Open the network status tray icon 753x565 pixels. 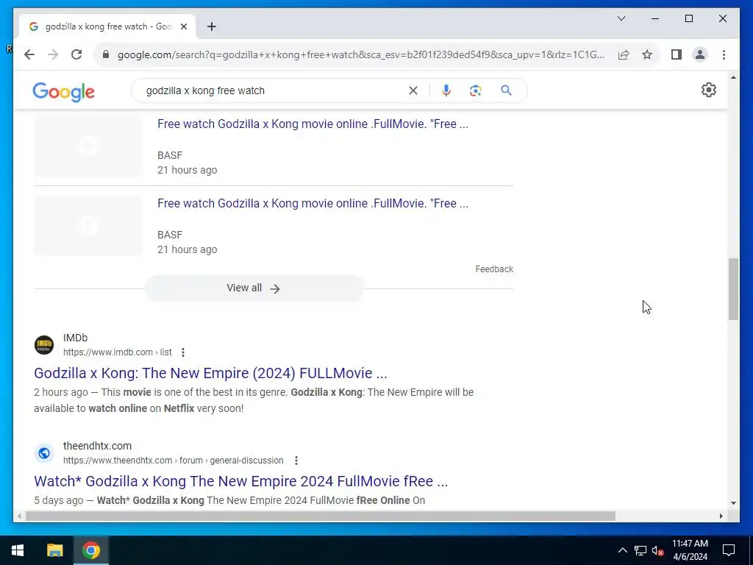[x=640, y=550]
